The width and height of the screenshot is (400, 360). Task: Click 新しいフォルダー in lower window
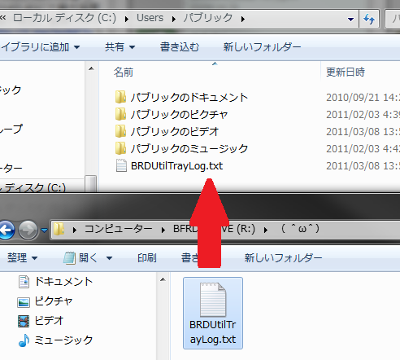(x=283, y=258)
